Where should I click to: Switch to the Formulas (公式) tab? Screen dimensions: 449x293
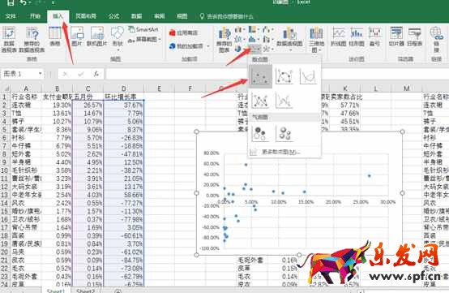tap(113, 16)
